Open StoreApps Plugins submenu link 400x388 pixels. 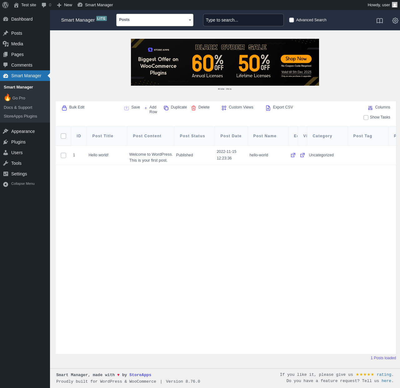click(x=20, y=116)
